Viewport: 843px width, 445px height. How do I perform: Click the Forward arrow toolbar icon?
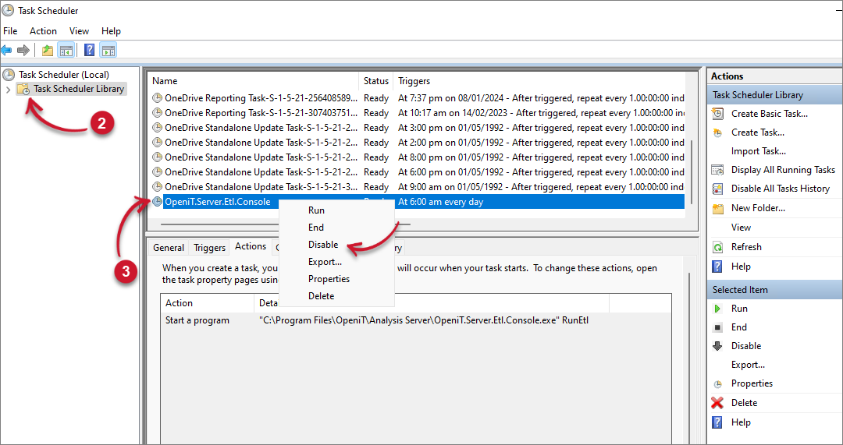23,51
